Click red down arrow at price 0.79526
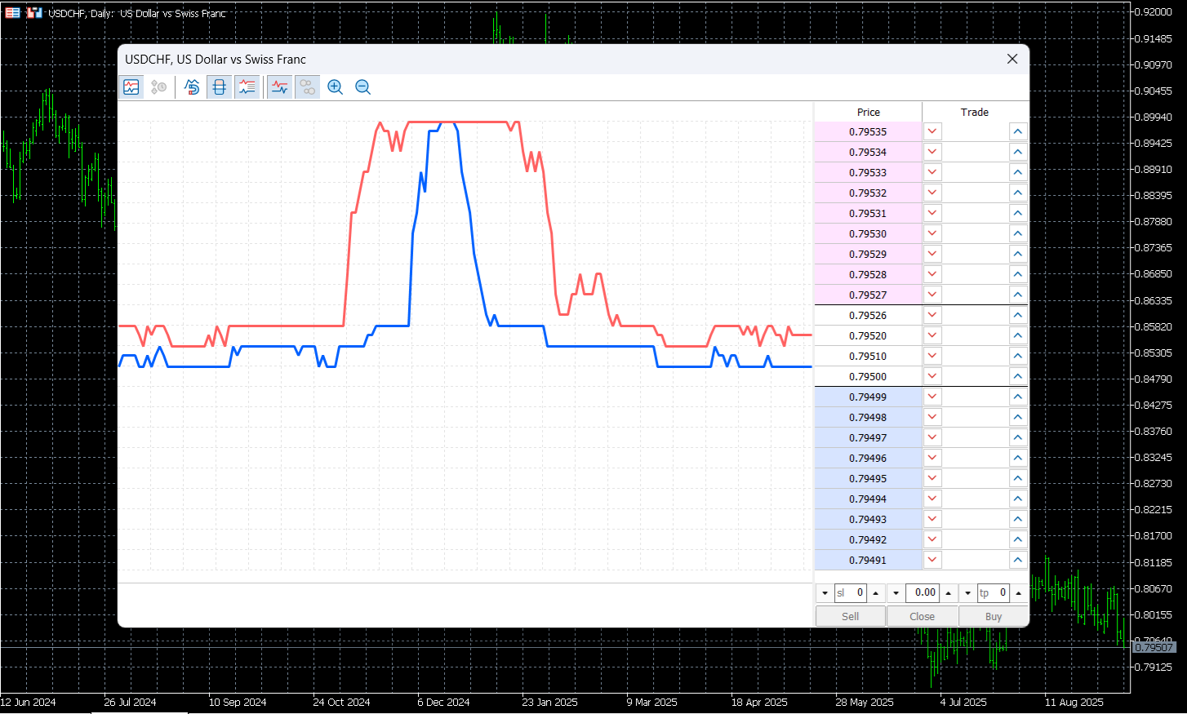The width and height of the screenshot is (1187, 714). click(x=932, y=315)
